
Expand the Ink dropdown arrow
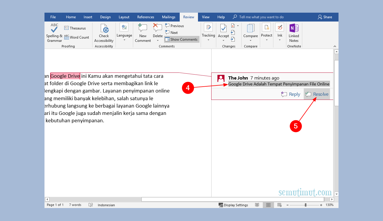(x=280, y=40)
